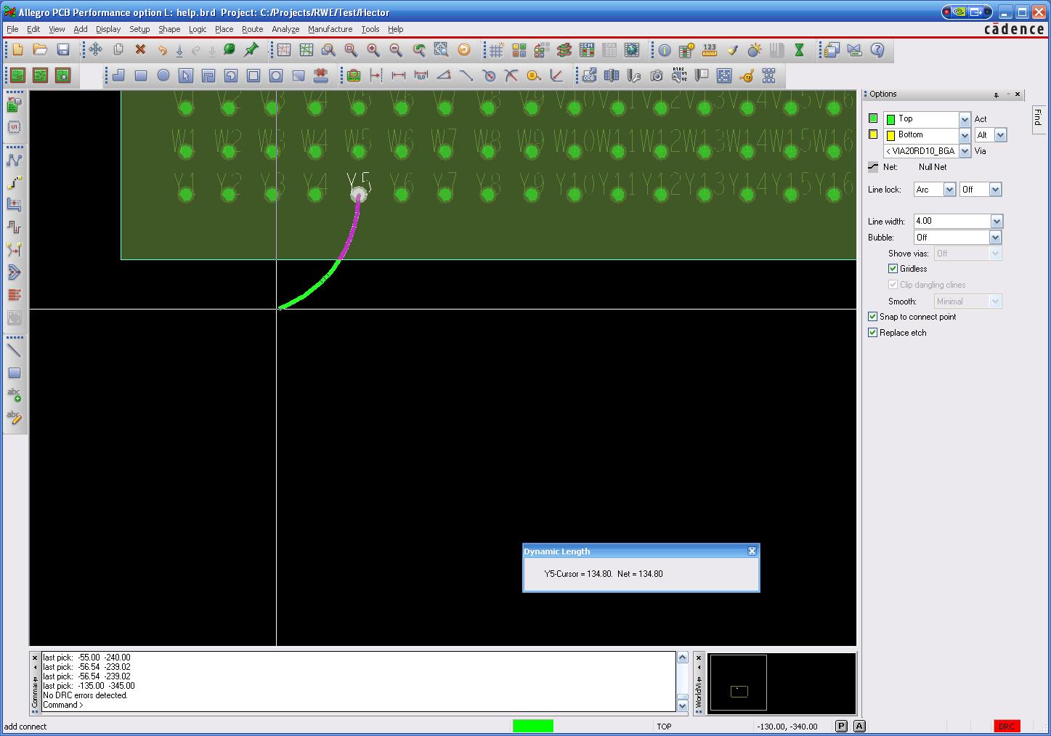Click the red DRC status button
Screen dimensions: 1051x736
click(x=1007, y=726)
